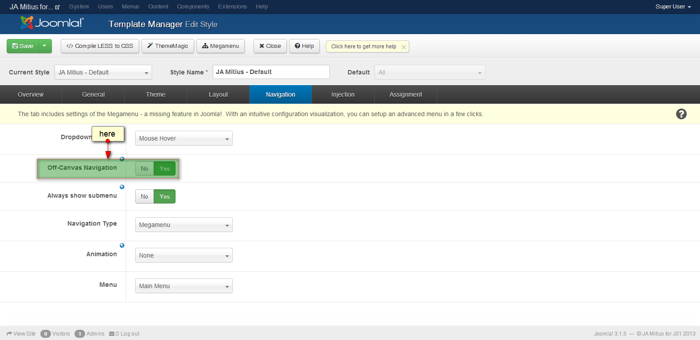This screenshot has width=700, height=340.
Task: Switch to the Overview tab
Action: tap(31, 94)
